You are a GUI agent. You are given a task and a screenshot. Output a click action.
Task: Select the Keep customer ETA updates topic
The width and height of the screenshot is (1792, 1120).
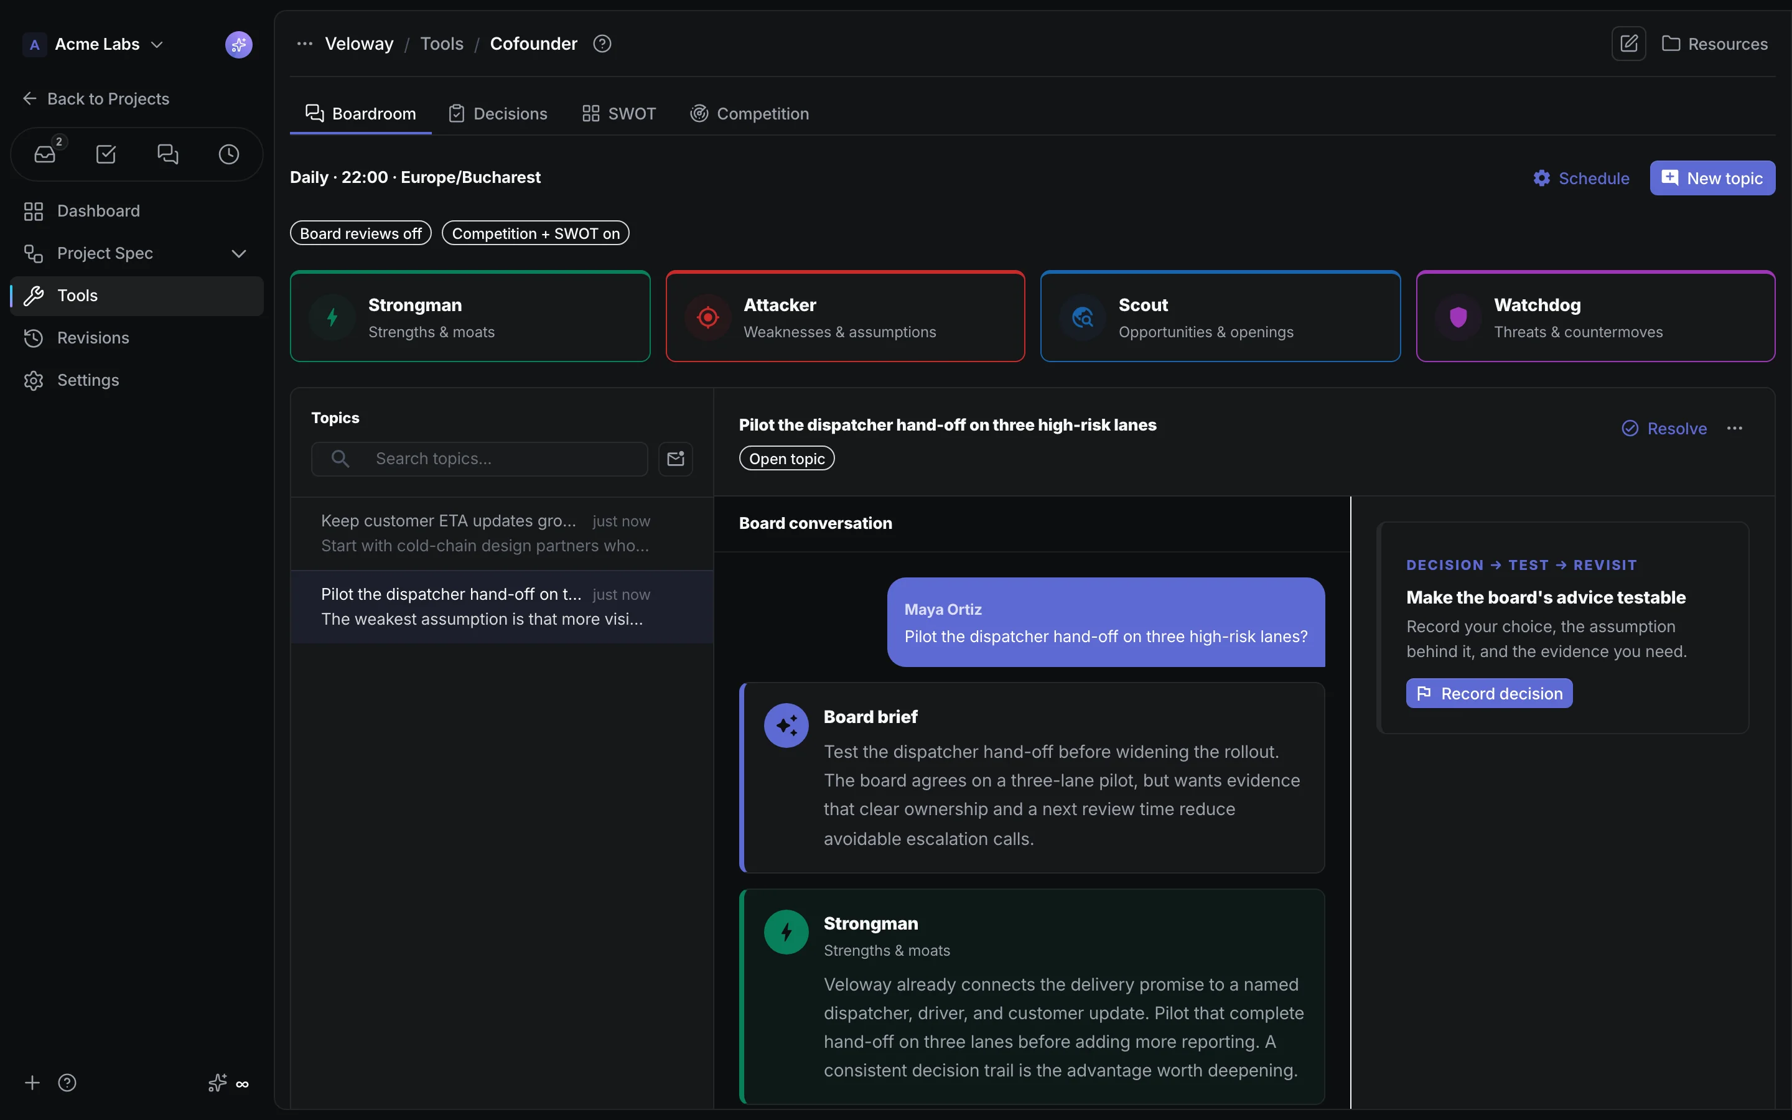[x=502, y=533]
